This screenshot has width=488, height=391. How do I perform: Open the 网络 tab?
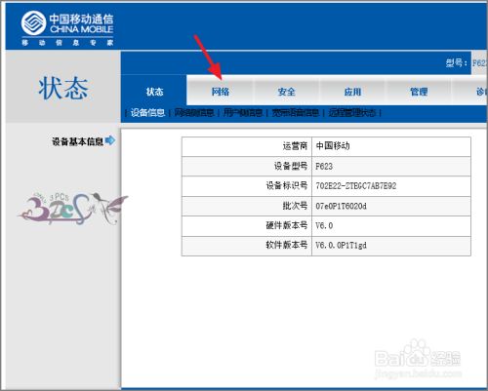click(221, 92)
